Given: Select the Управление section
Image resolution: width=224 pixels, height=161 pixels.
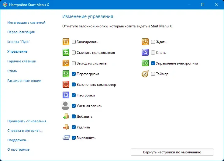Looking at the screenshot, I should coord(17,51).
